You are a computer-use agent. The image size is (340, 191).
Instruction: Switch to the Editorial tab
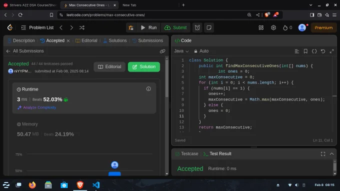click(86, 40)
